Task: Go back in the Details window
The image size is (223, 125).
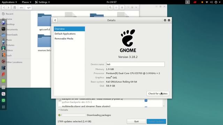Action: [55, 20]
